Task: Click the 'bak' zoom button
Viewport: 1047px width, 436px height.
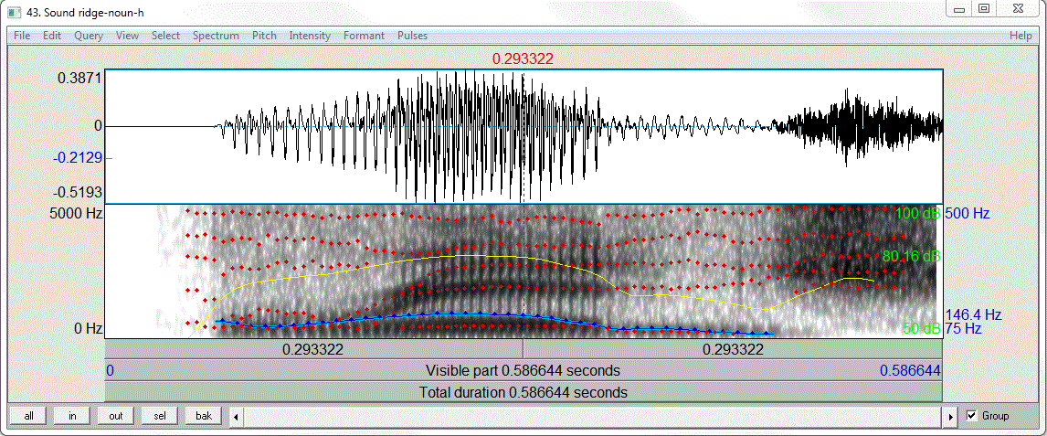Action: point(204,416)
